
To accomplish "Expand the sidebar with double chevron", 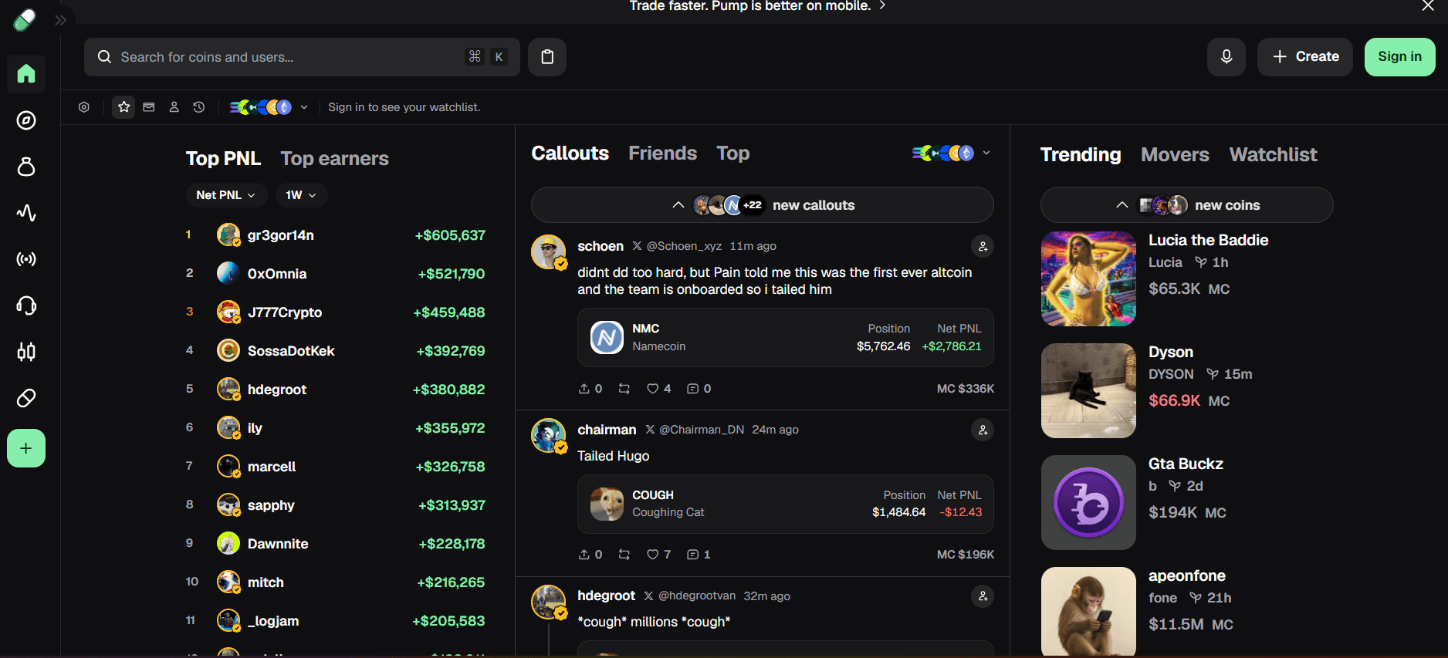I will 60,21.
